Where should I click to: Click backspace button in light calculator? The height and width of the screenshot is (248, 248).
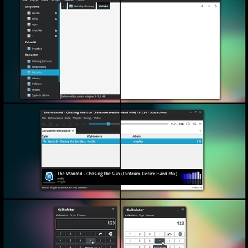180,234
